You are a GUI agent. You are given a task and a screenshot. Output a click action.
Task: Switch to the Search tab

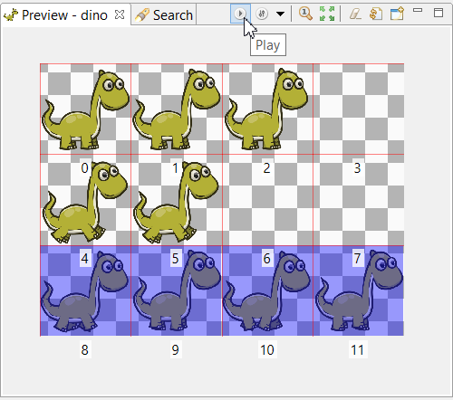tap(164, 14)
